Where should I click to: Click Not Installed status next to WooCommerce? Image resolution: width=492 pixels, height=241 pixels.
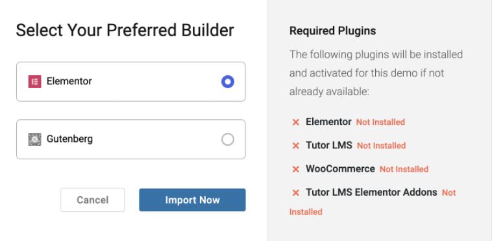coord(404,169)
